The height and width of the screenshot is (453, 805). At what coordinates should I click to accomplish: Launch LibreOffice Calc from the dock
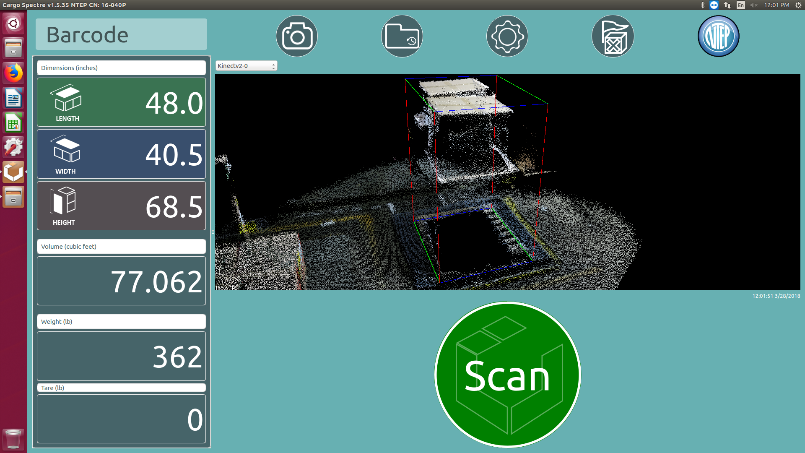pos(13,123)
